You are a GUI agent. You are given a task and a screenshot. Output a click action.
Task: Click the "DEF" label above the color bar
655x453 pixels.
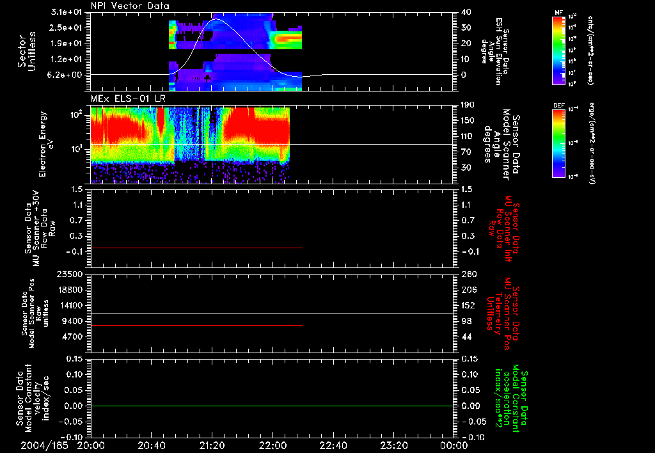coord(559,106)
